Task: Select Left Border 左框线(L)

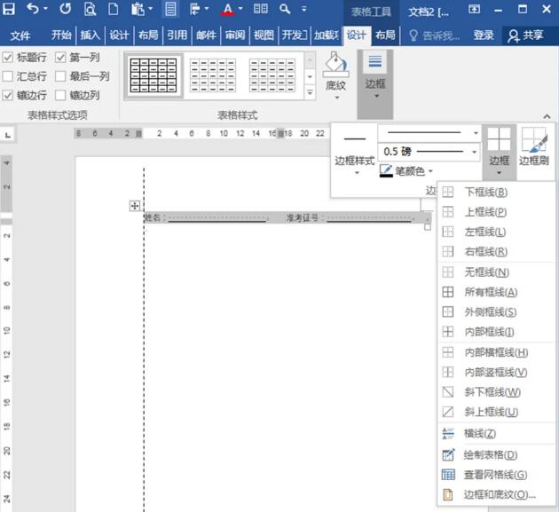Action: 496,232
